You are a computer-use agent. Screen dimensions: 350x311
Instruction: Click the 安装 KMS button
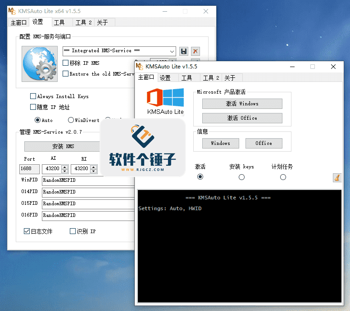[x=63, y=146]
